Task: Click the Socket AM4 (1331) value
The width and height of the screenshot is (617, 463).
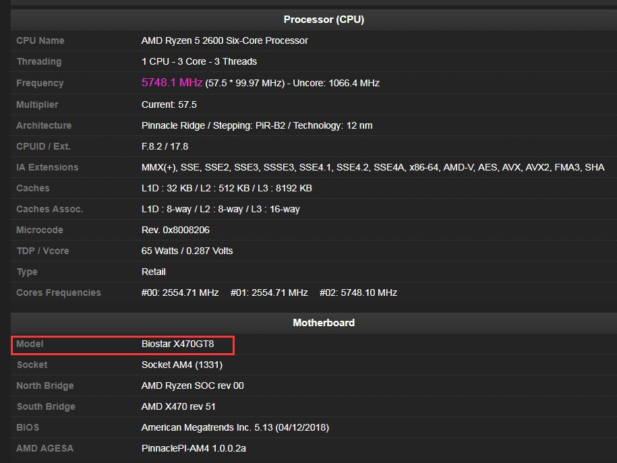Action: click(x=182, y=365)
